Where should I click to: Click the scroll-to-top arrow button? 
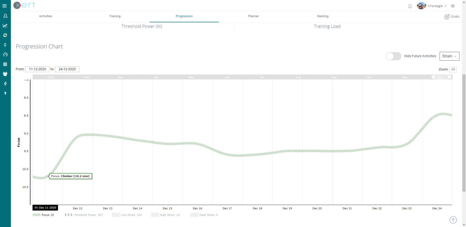click(453, 220)
